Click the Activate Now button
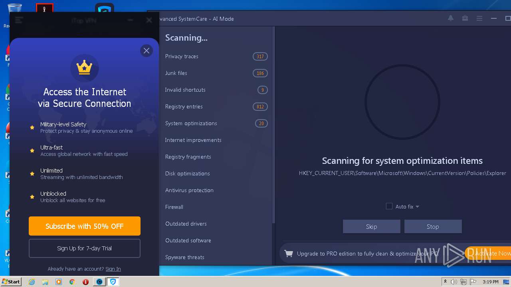The image size is (511, 287). coord(488,253)
